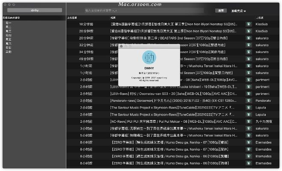
Task: Click uploader sakurato in the 3小时前 row
Action: [262, 128]
